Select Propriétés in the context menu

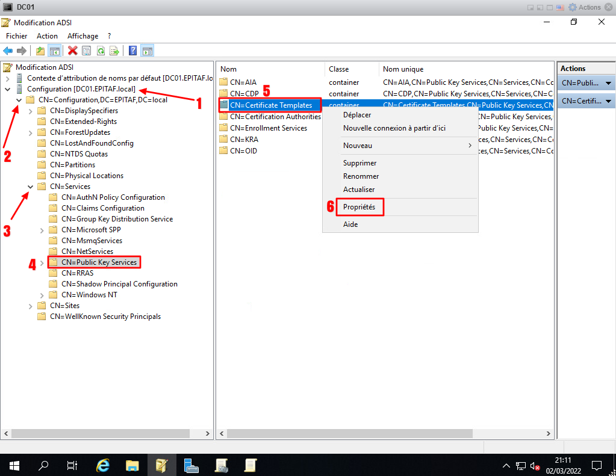coord(359,207)
